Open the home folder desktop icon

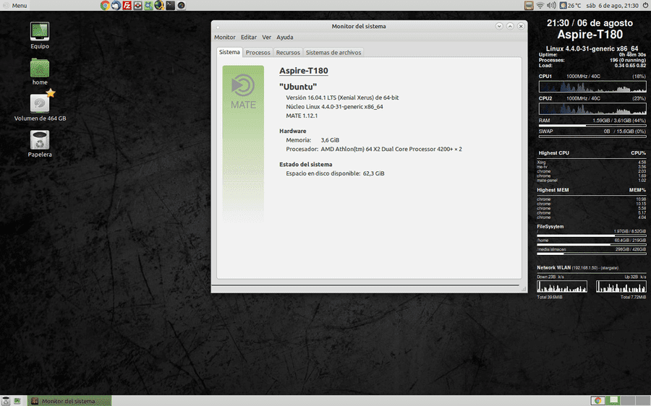pos(40,68)
